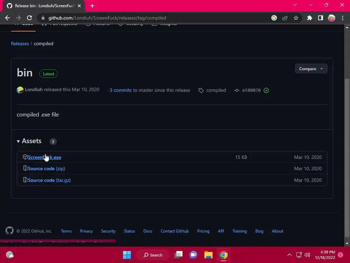Image resolution: width=350 pixels, height=263 pixels.
Task: Open the Status footer link
Action: pyautogui.click(x=130, y=231)
